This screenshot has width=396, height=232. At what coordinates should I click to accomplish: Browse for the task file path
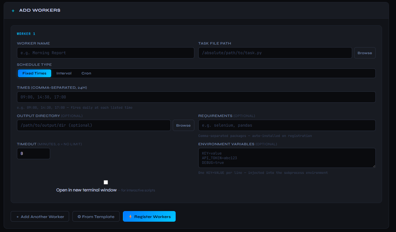(x=365, y=53)
